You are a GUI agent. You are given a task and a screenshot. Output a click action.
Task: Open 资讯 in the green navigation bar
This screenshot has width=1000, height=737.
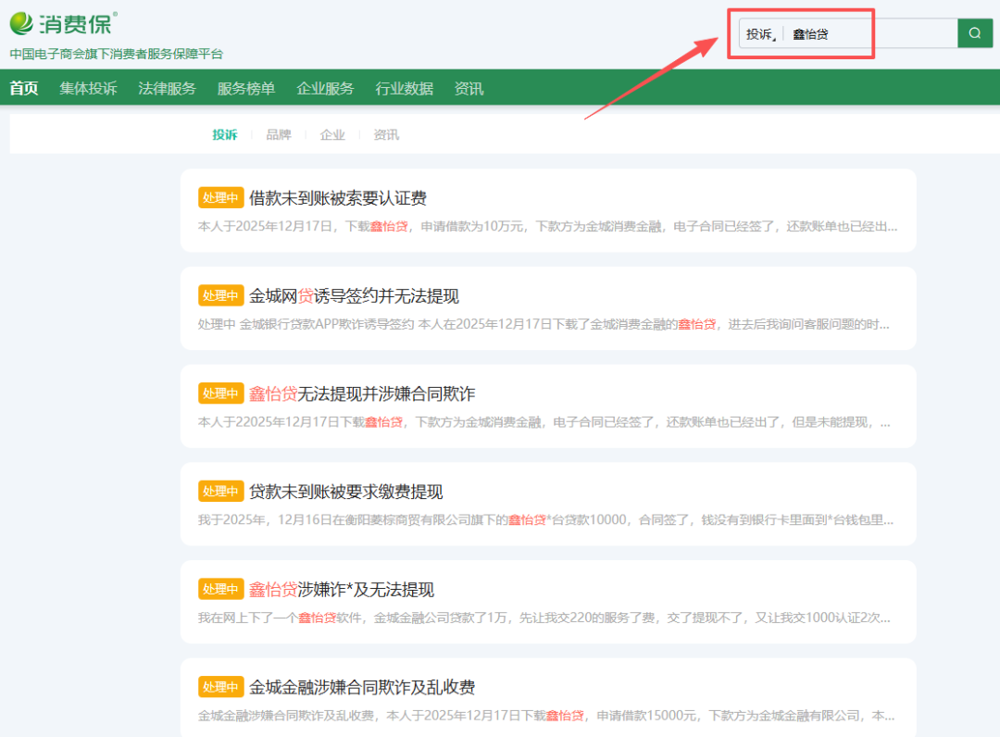point(469,89)
